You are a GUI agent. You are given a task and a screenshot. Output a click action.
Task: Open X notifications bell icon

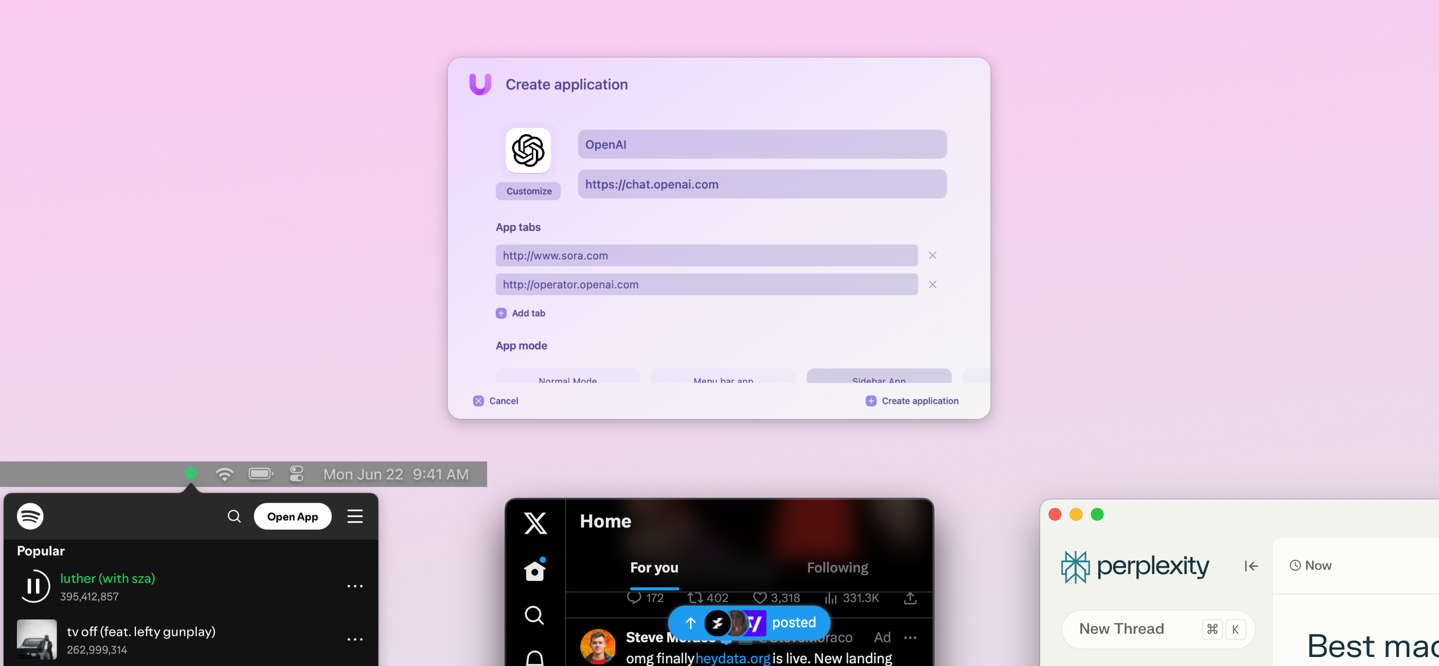point(534,659)
